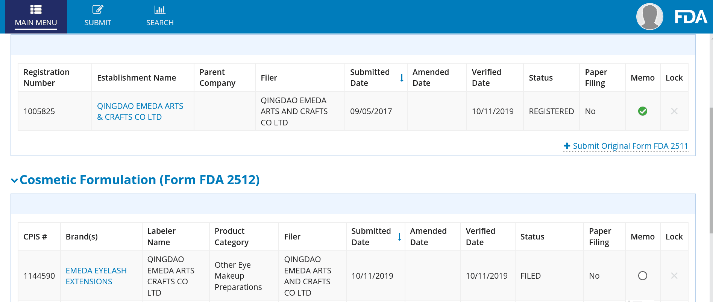Sort registrations by Submitted Date arrow
This screenshot has height=302, width=713.
point(402,78)
